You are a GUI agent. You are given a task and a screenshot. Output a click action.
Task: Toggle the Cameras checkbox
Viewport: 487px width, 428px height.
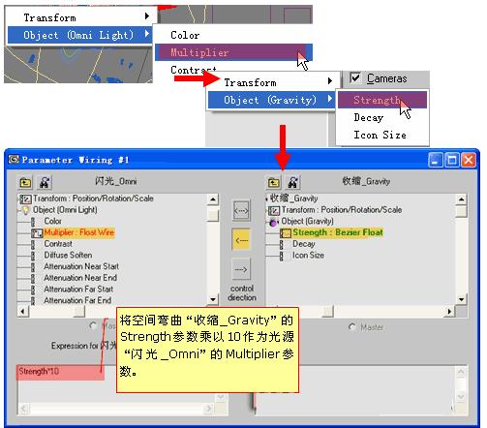click(x=355, y=77)
